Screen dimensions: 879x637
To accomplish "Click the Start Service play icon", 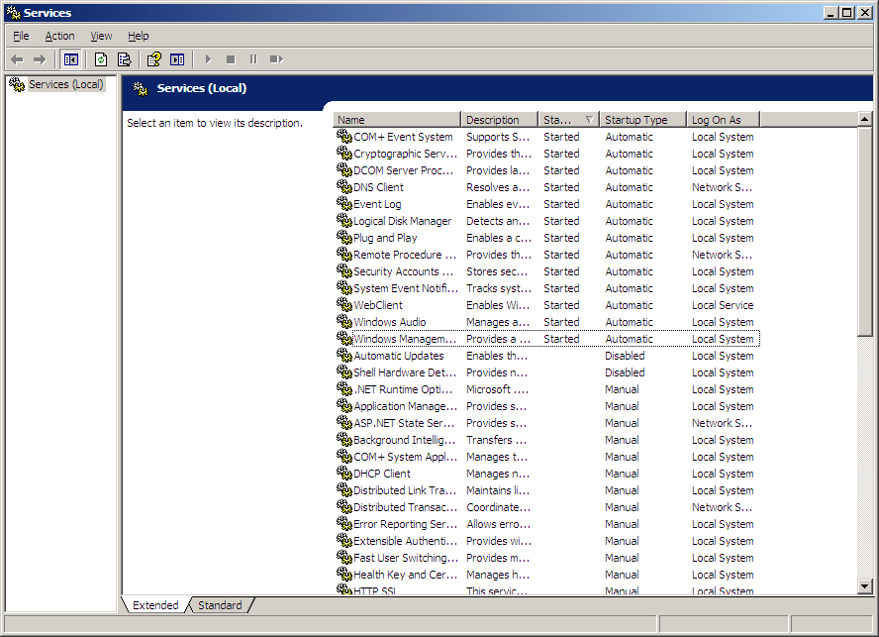I will tap(208, 58).
